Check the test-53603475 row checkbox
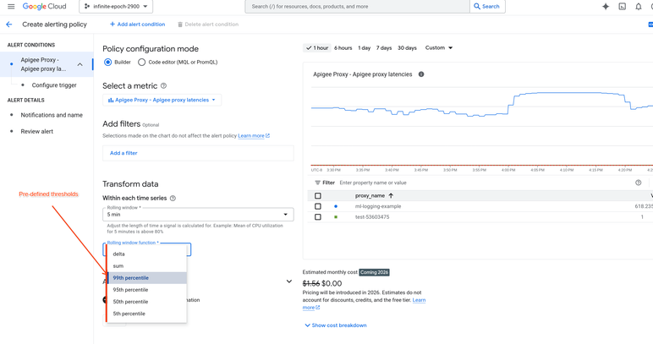 [318, 217]
